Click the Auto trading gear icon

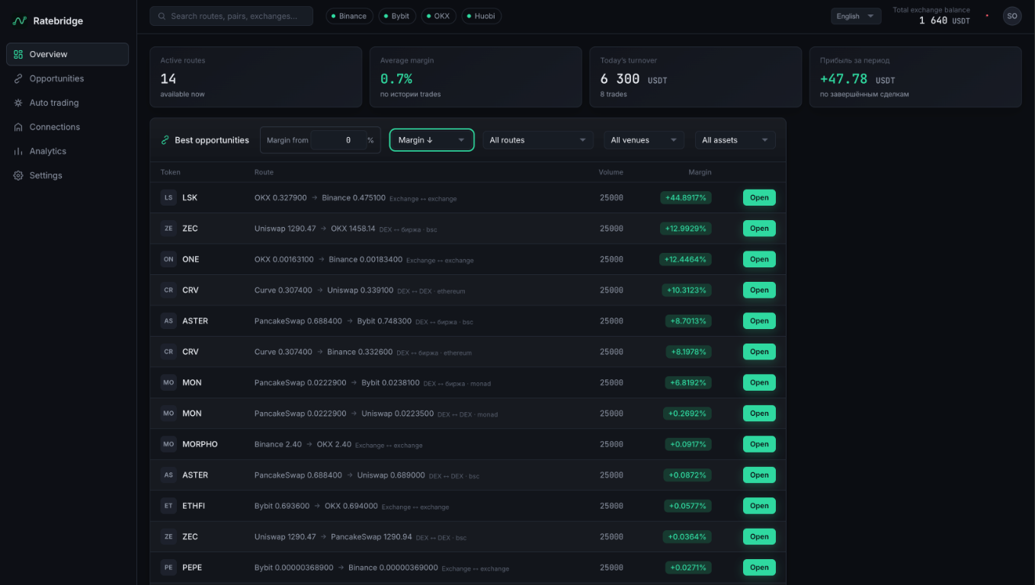pyautogui.click(x=18, y=103)
